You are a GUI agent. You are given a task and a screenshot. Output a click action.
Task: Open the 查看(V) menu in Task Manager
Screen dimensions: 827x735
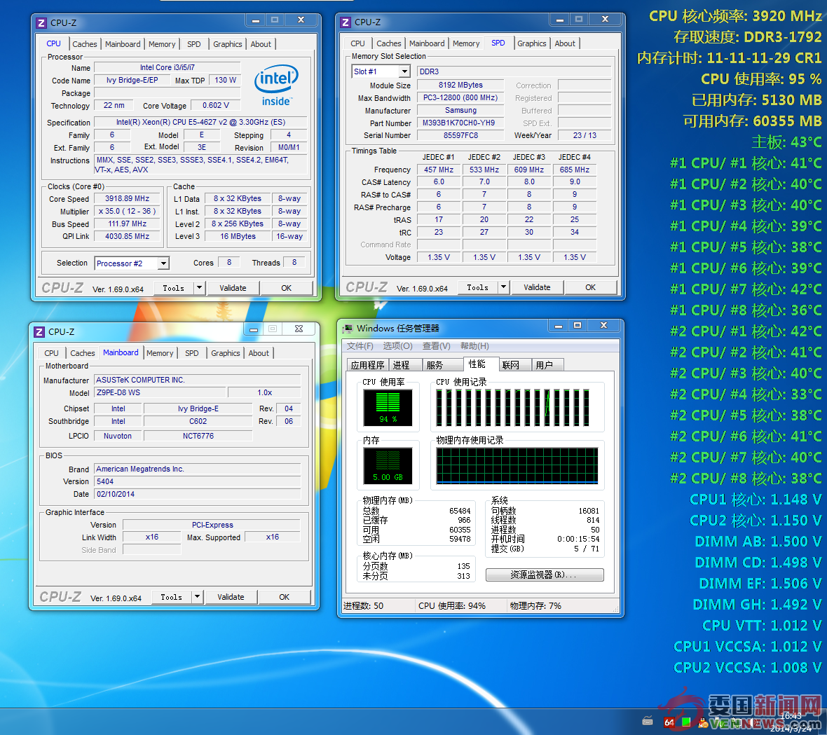coord(437,346)
